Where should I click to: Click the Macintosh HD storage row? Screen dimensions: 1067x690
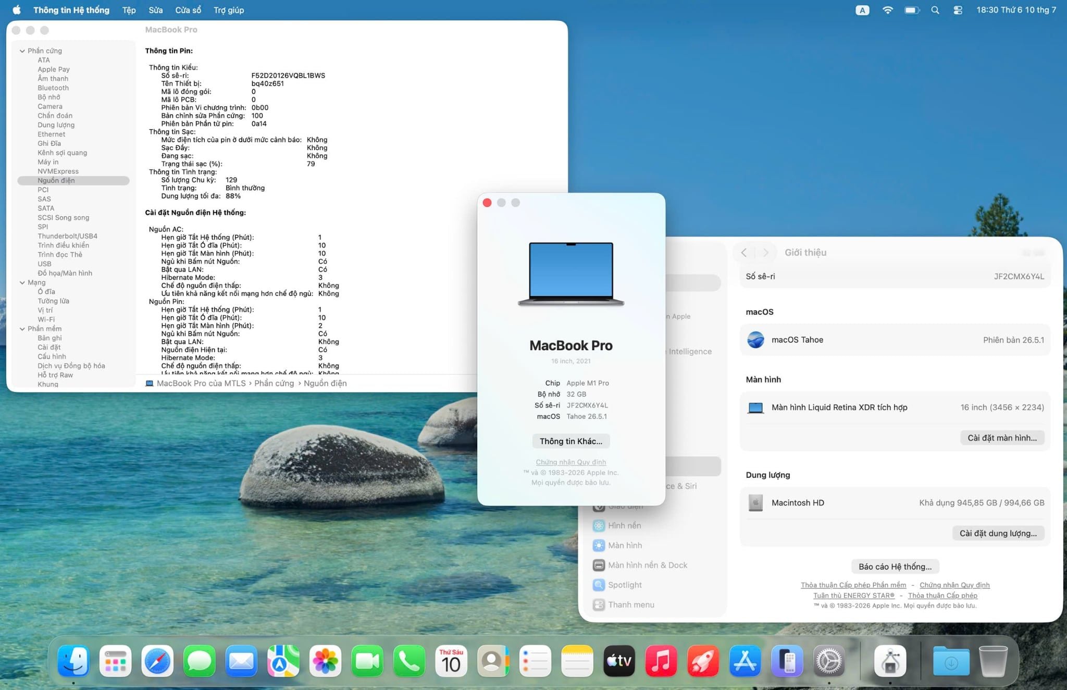[895, 503]
